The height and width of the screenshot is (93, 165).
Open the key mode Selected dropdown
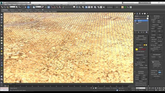pyautogui.click(x=141, y=88)
